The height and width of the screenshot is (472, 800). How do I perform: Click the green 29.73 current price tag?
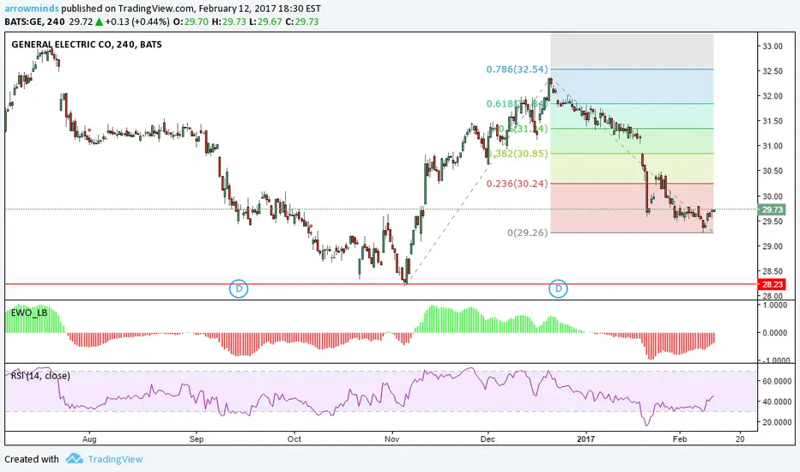[773, 209]
